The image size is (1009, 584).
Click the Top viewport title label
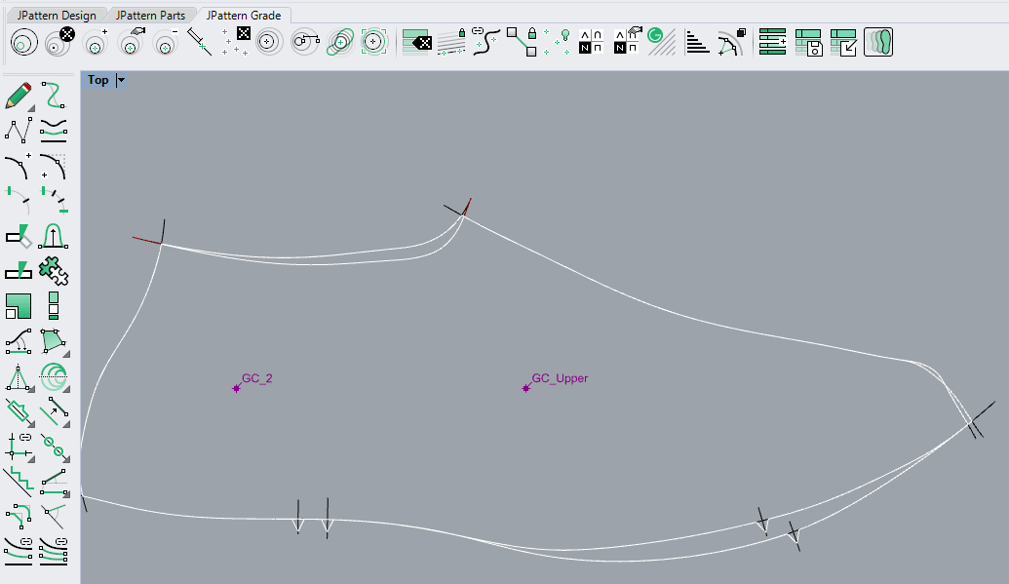pyautogui.click(x=97, y=81)
